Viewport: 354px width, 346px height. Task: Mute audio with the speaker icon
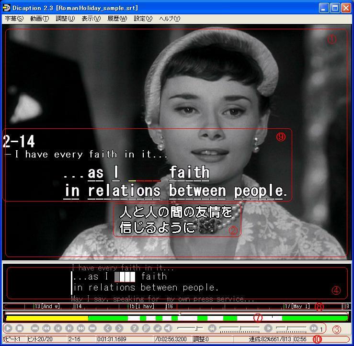(x=168, y=328)
